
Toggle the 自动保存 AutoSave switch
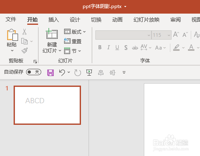click(34, 72)
